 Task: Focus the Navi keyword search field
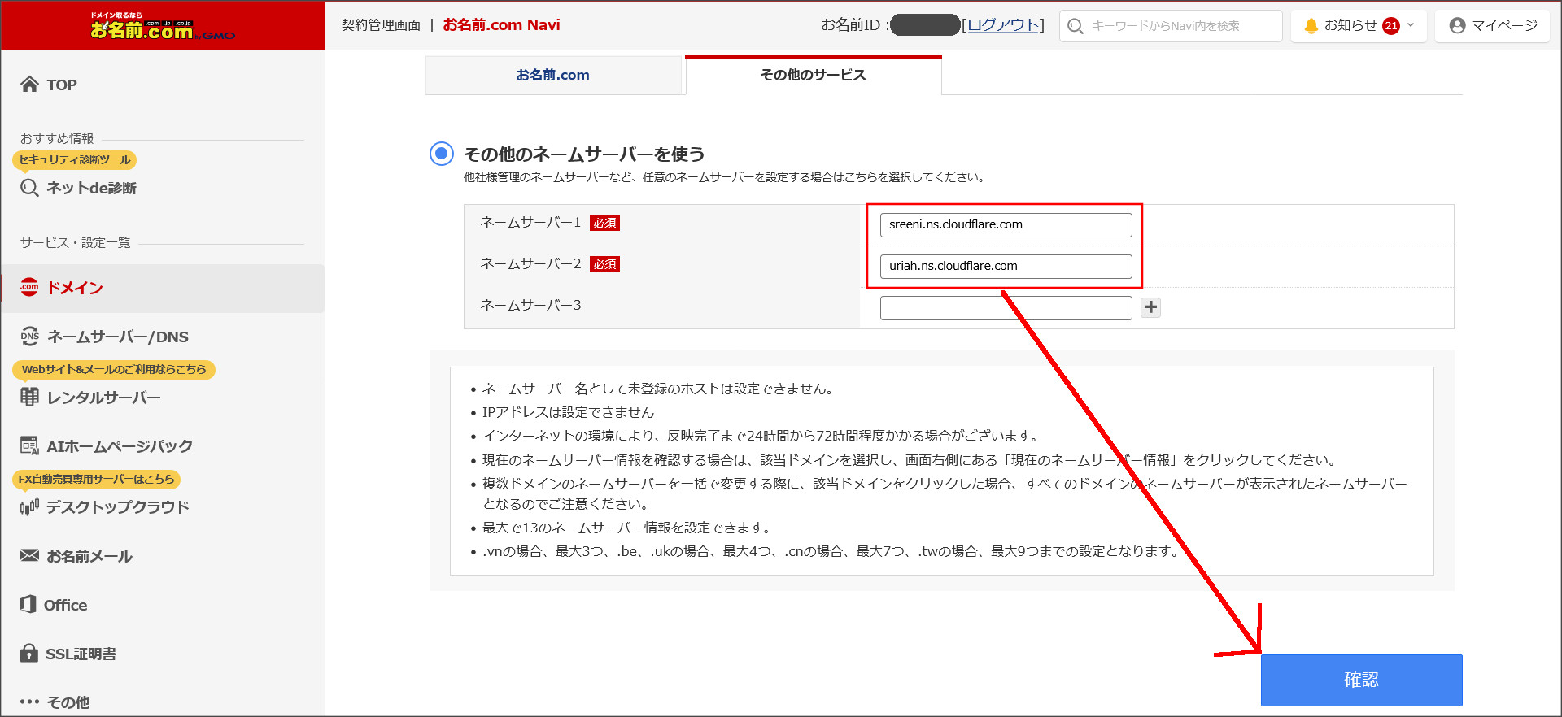tap(1171, 26)
